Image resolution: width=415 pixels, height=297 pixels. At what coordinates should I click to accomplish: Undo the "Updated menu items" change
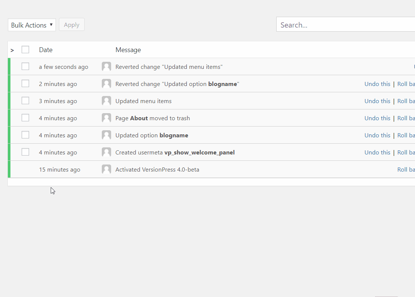(377, 100)
